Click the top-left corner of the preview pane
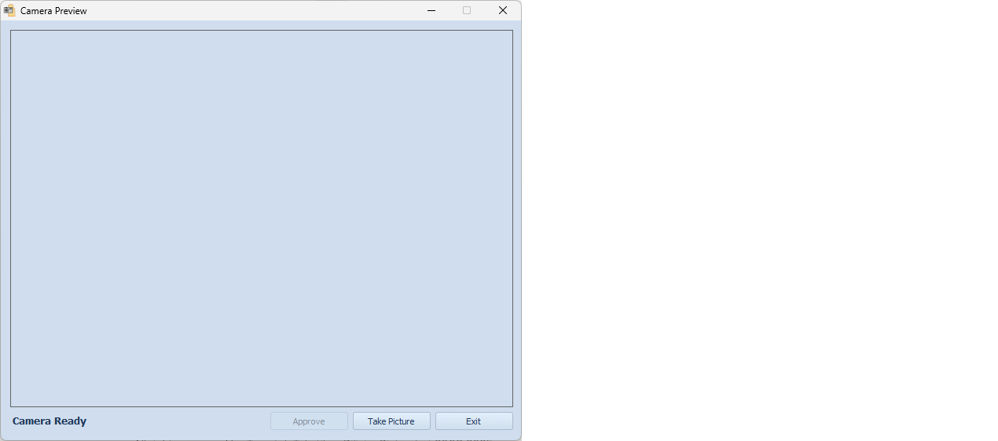This screenshot has width=998, height=441. [13, 33]
